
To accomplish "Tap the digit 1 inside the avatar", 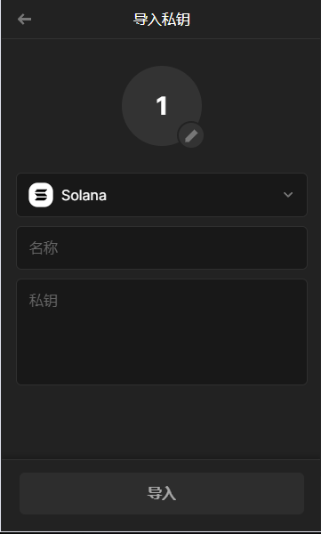I will pos(162,106).
